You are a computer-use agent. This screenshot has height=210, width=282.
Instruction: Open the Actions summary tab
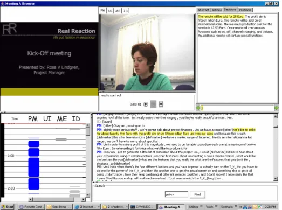(x=217, y=10)
